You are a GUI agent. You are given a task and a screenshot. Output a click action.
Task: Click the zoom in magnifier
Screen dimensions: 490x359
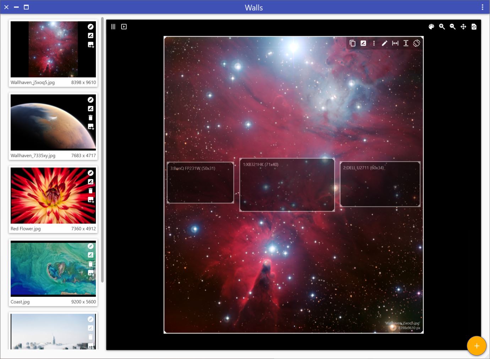tap(442, 27)
